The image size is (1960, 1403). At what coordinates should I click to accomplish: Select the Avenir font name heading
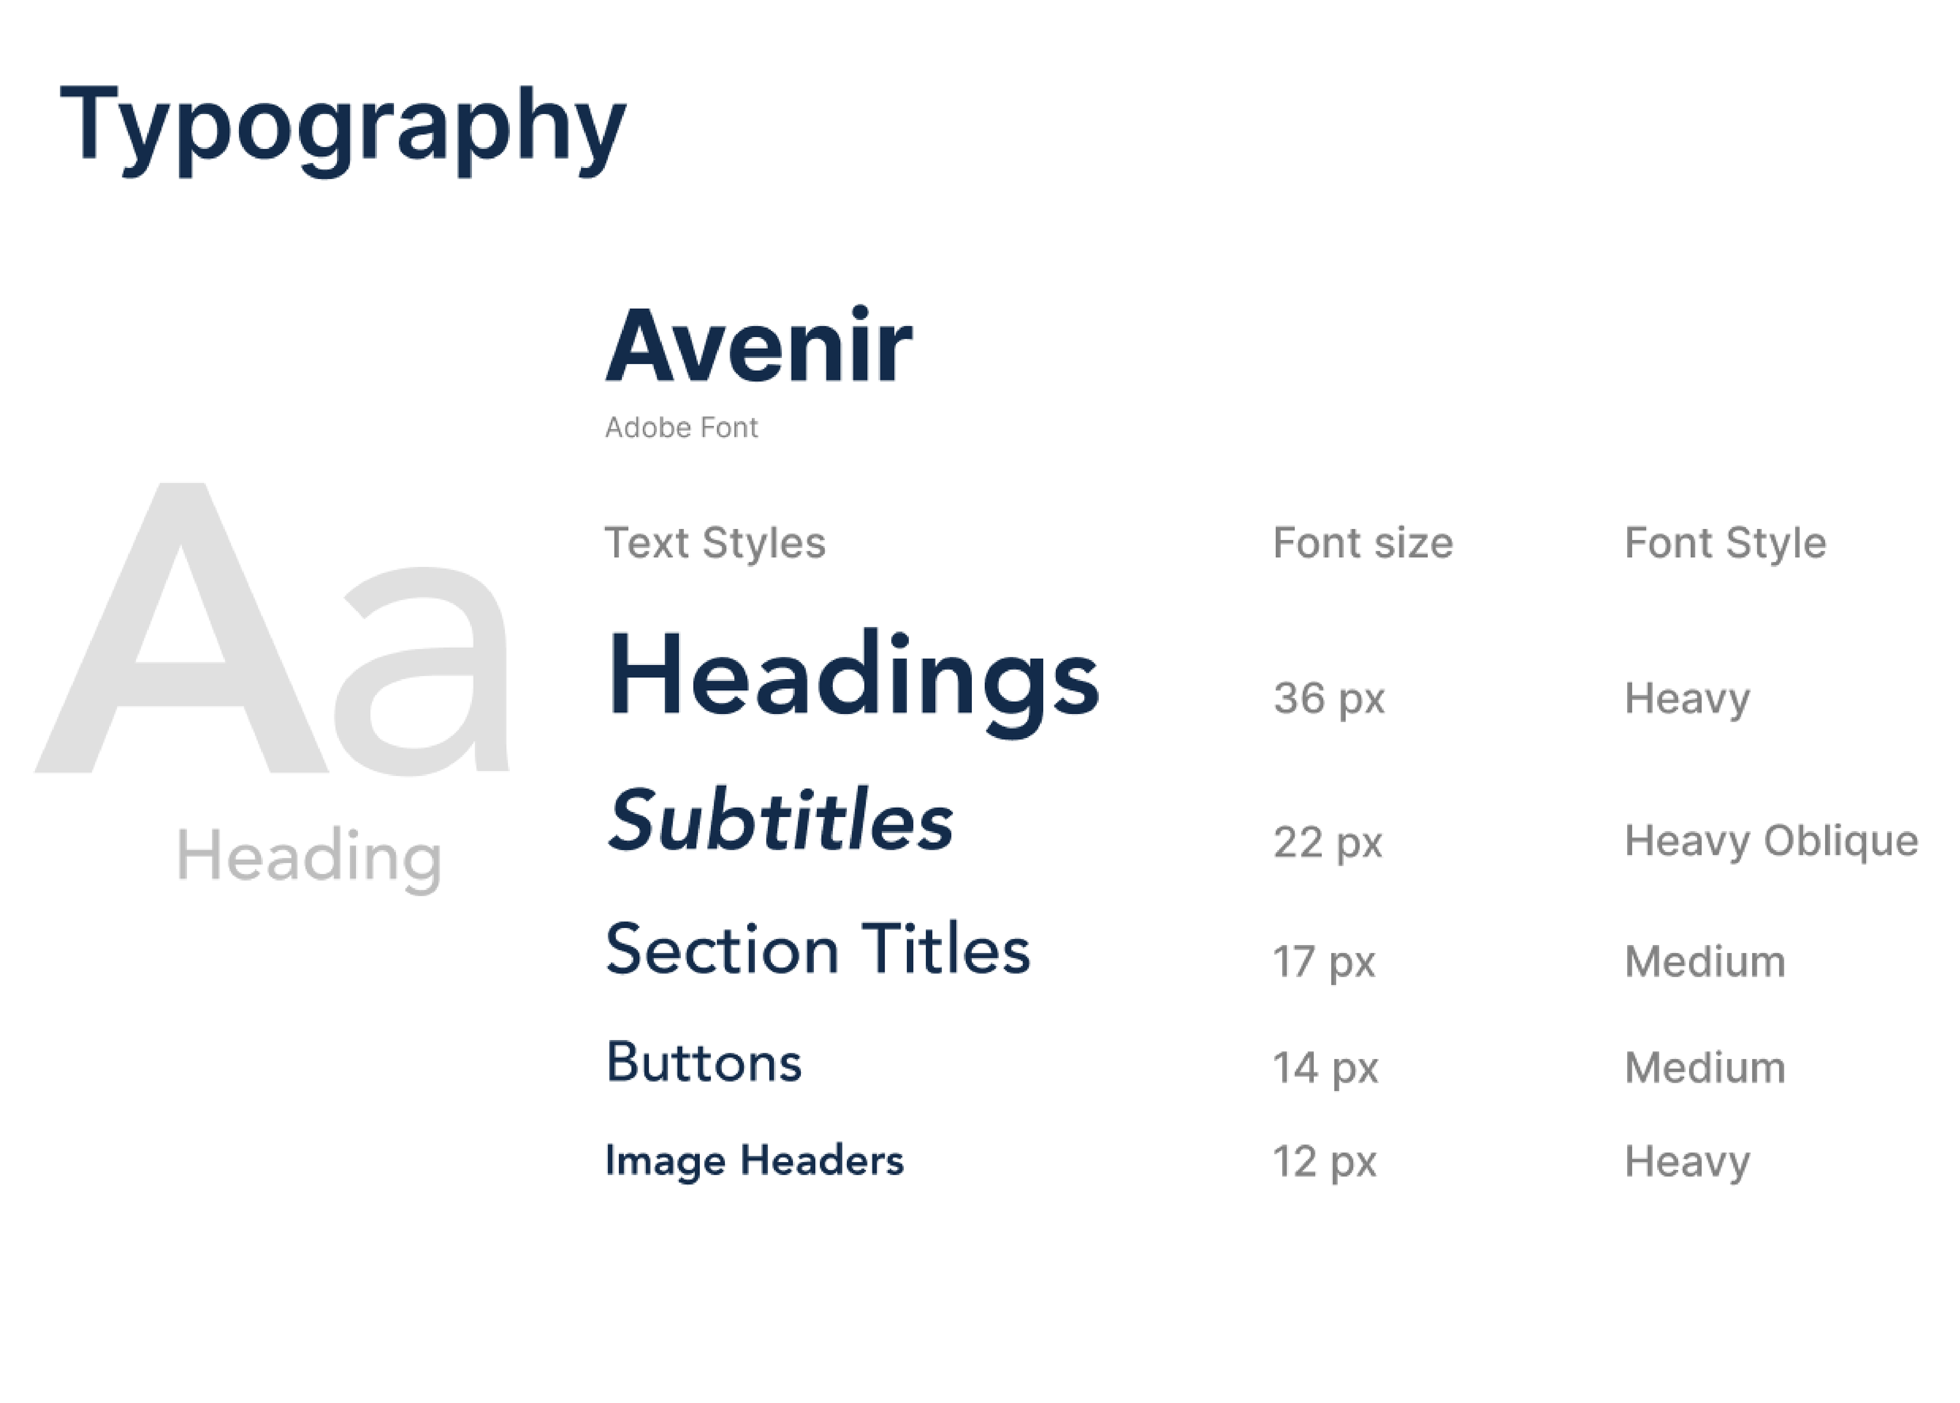758,346
